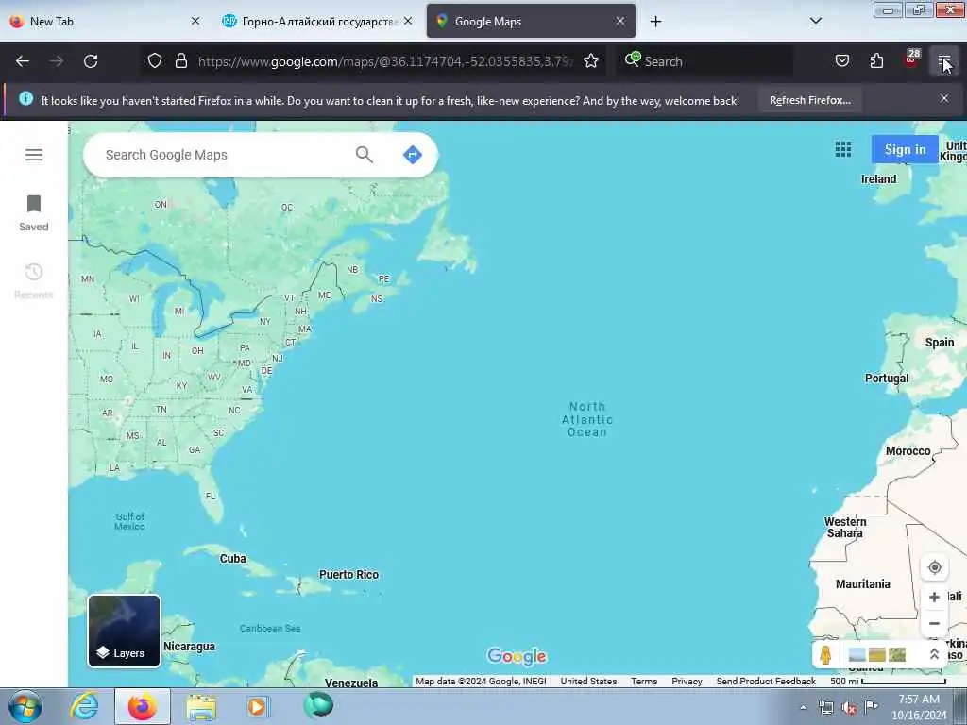This screenshot has height=725, width=967.
Task: Open Save to Pocket icon
Action: click(x=841, y=61)
